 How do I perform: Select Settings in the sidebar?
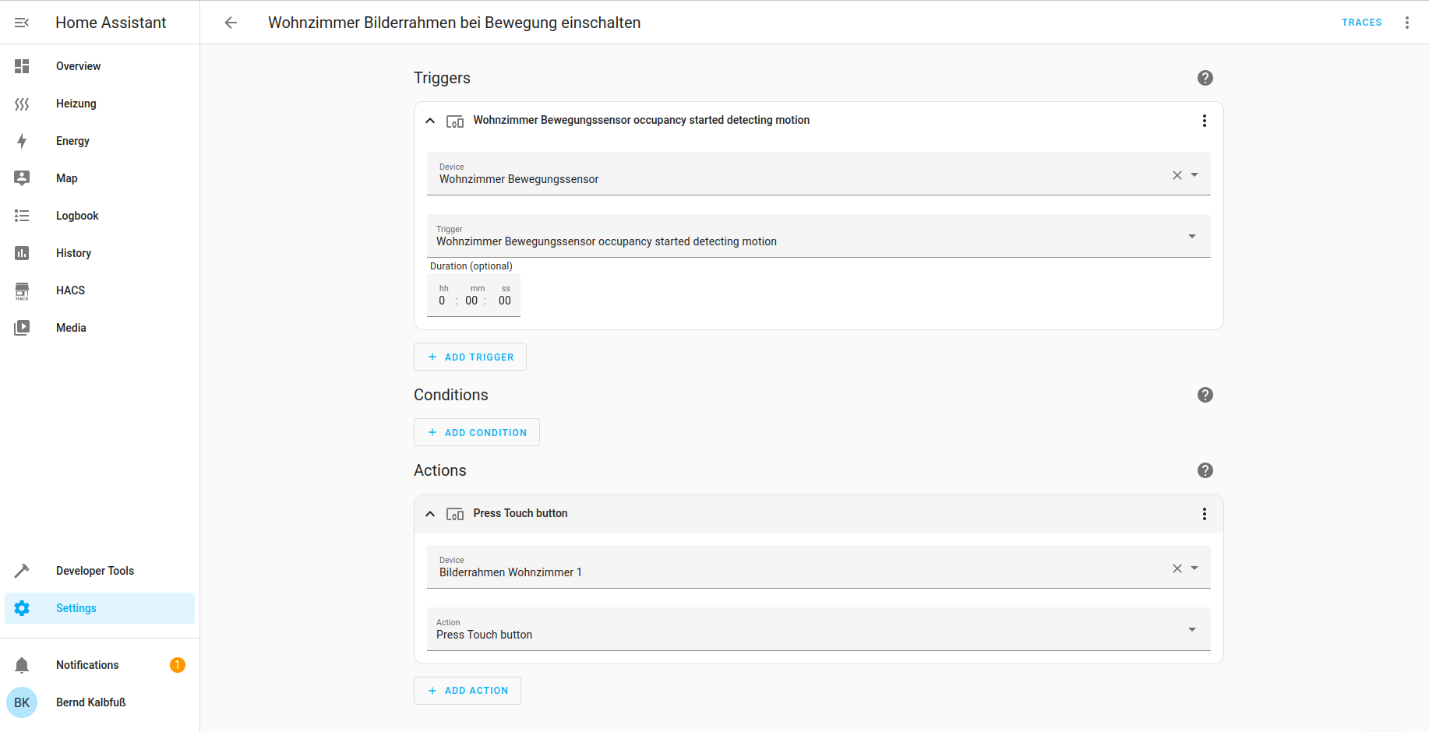pyautogui.click(x=100, y=608)
